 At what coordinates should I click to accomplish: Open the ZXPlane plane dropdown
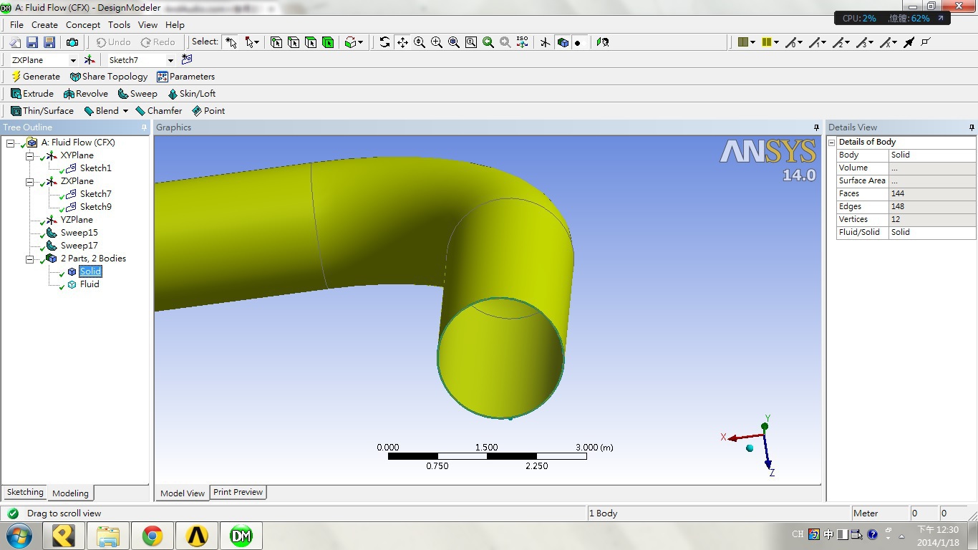[x=72, y=60]
